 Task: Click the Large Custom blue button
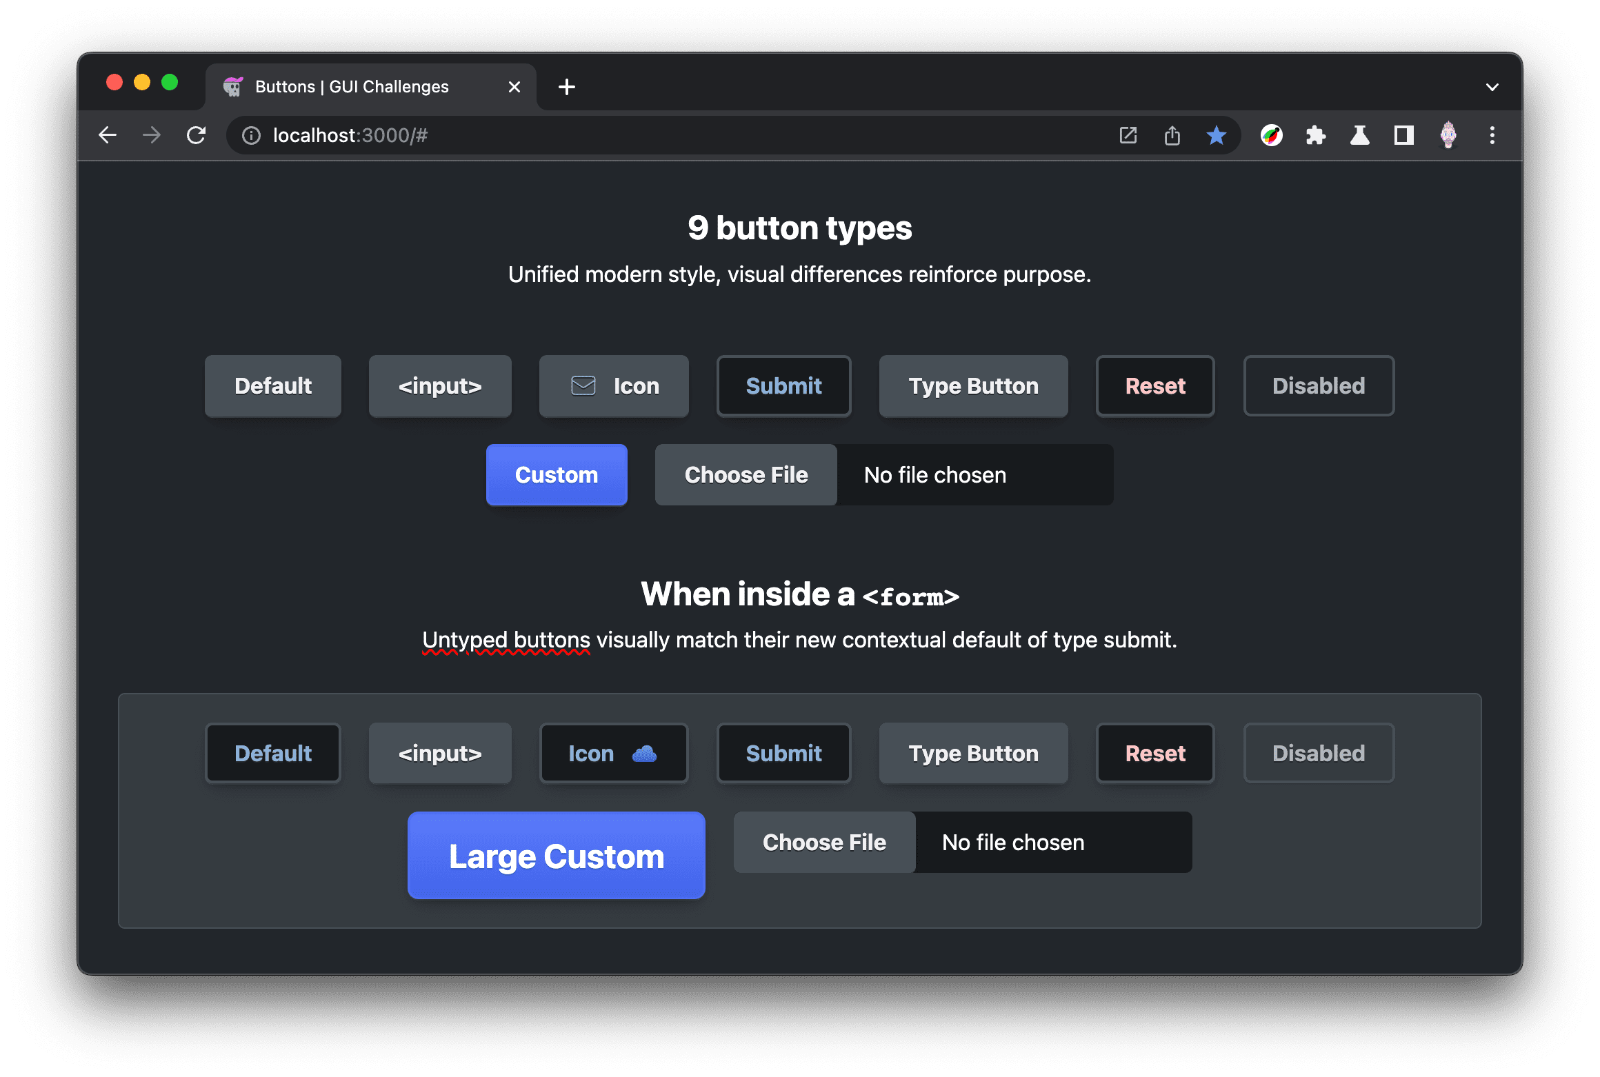555,858
